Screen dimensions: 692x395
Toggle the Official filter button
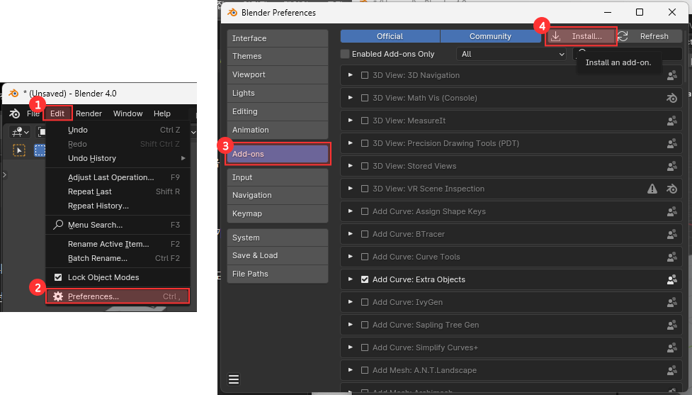click(x=390, y=36)
